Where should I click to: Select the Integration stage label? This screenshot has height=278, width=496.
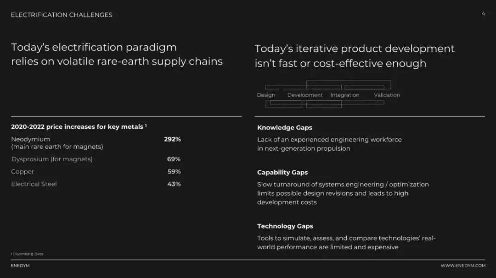click(345, 95)
